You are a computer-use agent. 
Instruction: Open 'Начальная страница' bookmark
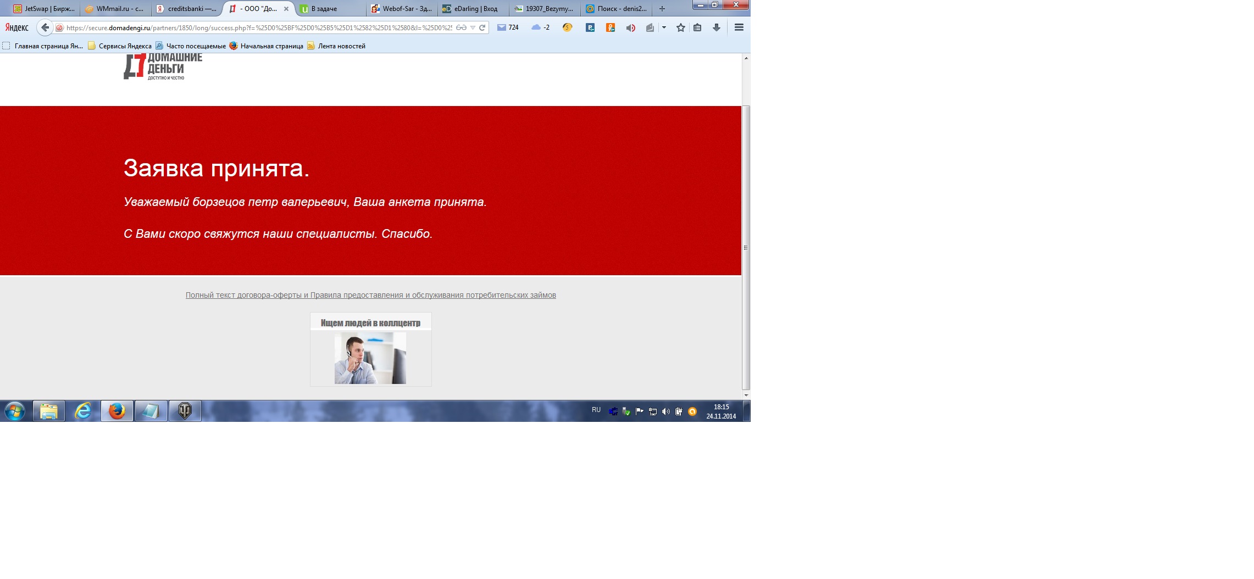pos(266,46)
